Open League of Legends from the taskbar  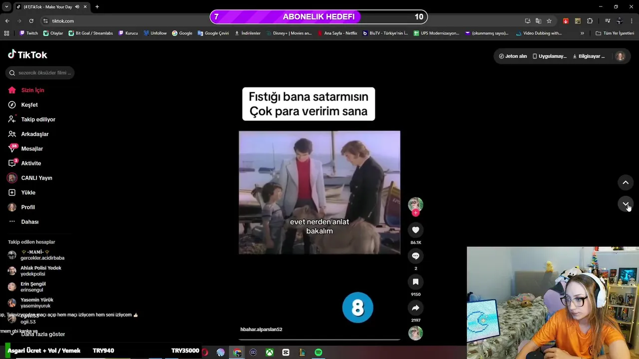(302, 353)
